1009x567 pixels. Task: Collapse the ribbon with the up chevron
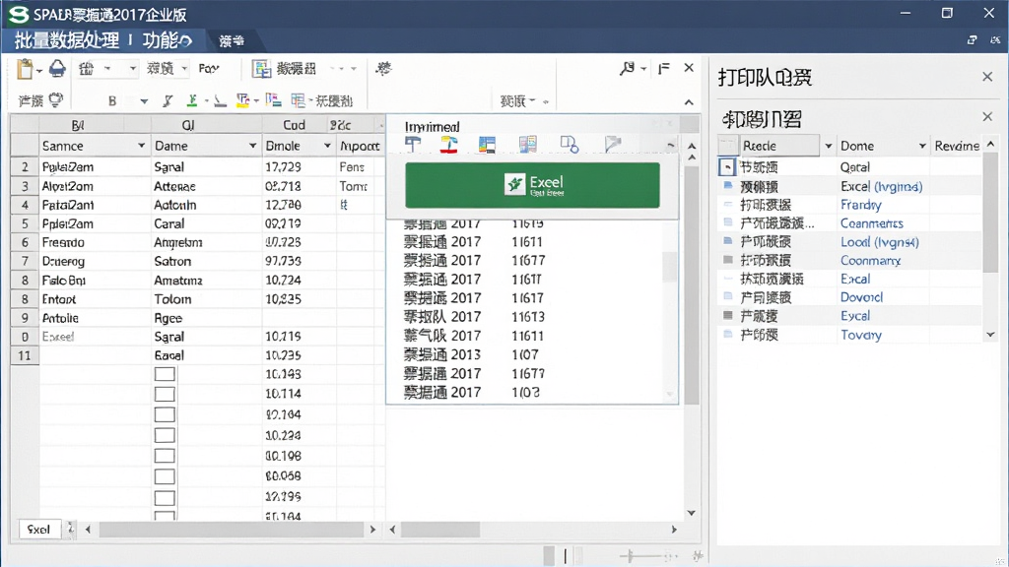(689, 102)
